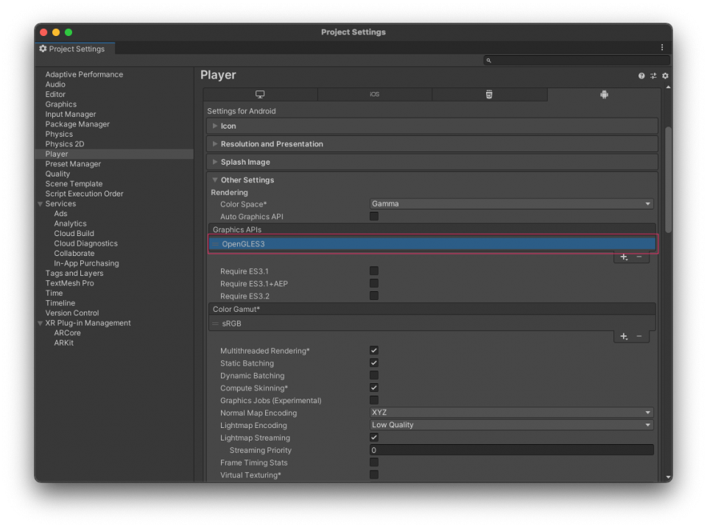Viewport: 707px width, 528px height.
Task: Switch to the Desktop platform settings tab
Action: 259,94
